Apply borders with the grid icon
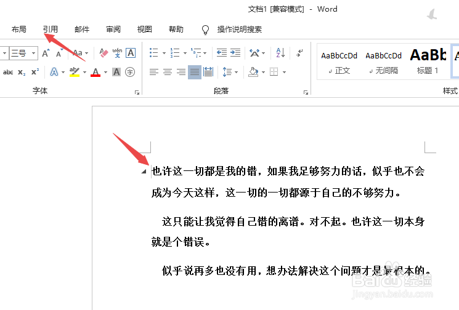459x310 pixels. click(x=274, y=72)
